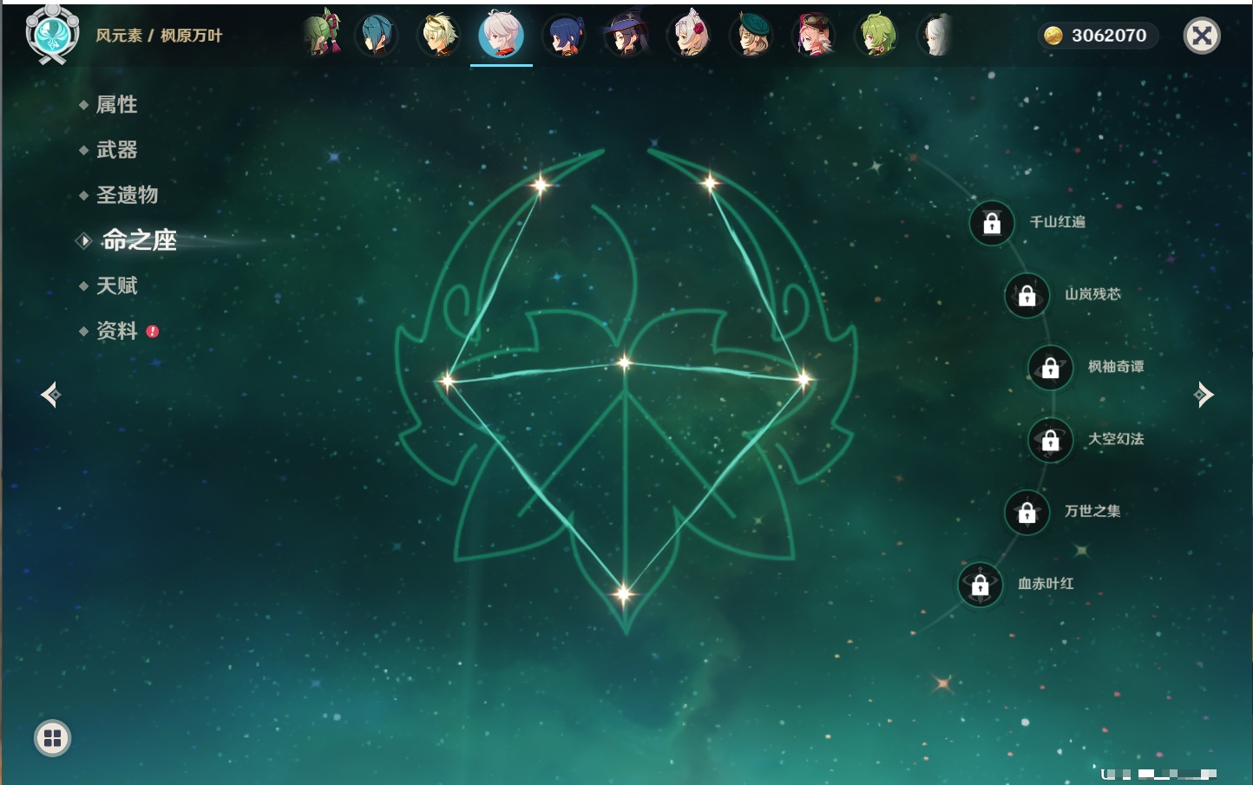The image size is (1253, 785).
Task: Click the upper-right star of the constellation
Action: (710, 182)
